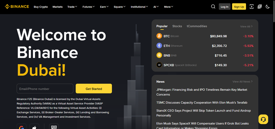Open the search magnifier icon

coord(213,7)
